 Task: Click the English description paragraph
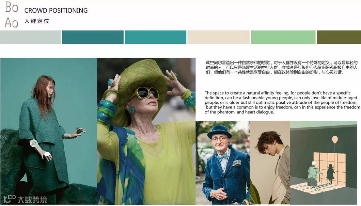coord(282,103)
